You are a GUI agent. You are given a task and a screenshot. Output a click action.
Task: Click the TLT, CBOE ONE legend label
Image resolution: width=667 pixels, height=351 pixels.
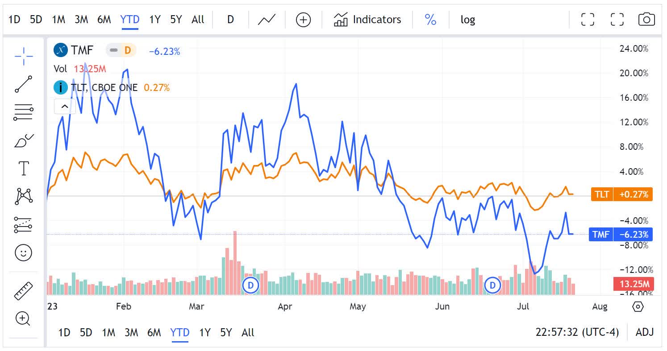104,88
